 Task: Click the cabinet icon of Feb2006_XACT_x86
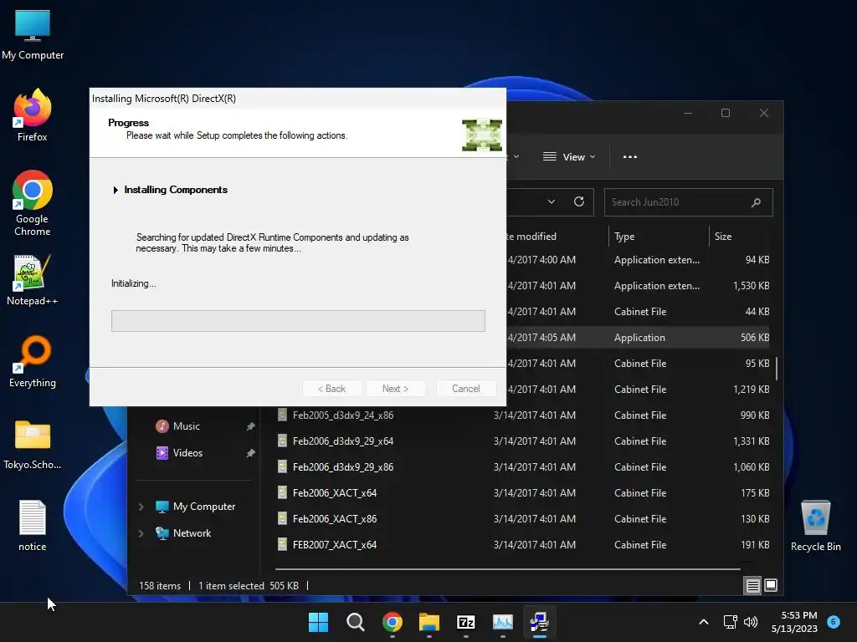click(282, 518)
